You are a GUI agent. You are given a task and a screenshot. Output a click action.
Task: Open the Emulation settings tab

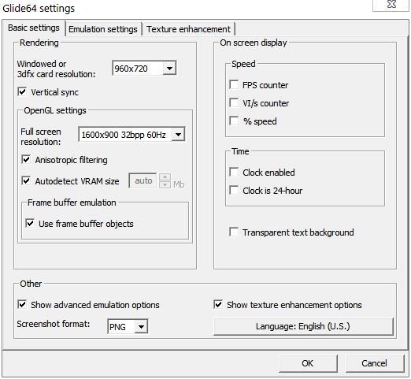pos(103,29)
